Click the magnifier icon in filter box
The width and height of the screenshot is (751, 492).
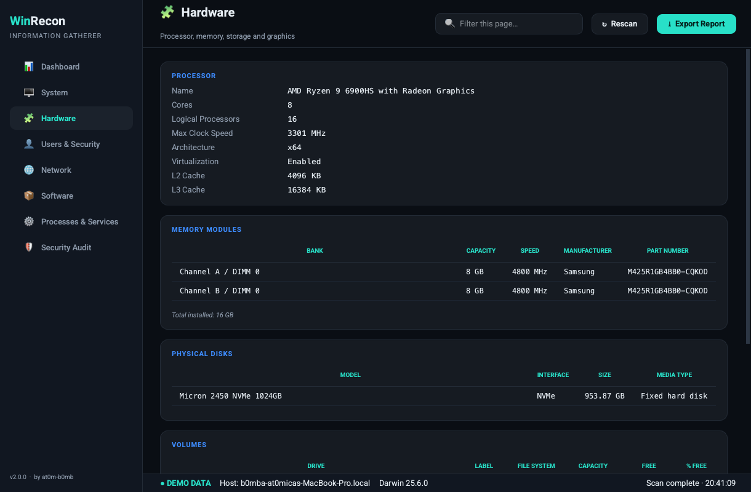click(x=449, y=23)
